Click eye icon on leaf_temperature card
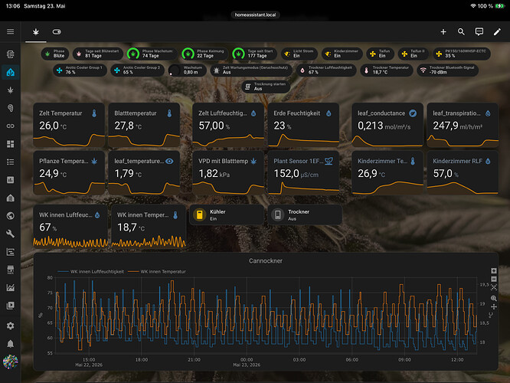 (169, 161)
